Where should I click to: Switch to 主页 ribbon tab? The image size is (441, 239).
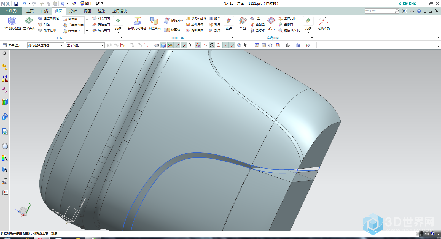tap(30, 11)
